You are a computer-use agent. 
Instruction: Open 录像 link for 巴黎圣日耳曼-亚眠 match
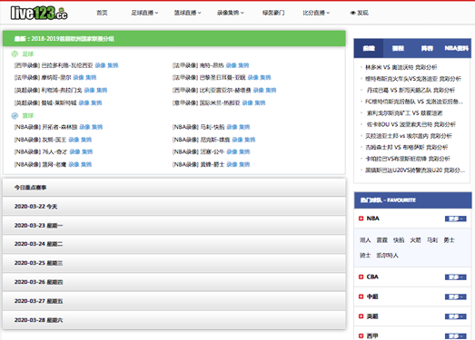pos(253,78)
